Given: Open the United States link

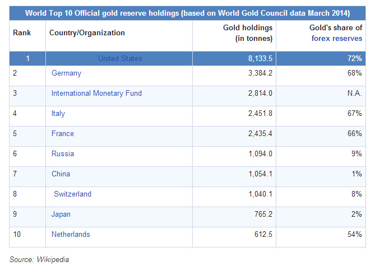Looking at the screenshot, I should pyautogui.click(x=120, y=58).
